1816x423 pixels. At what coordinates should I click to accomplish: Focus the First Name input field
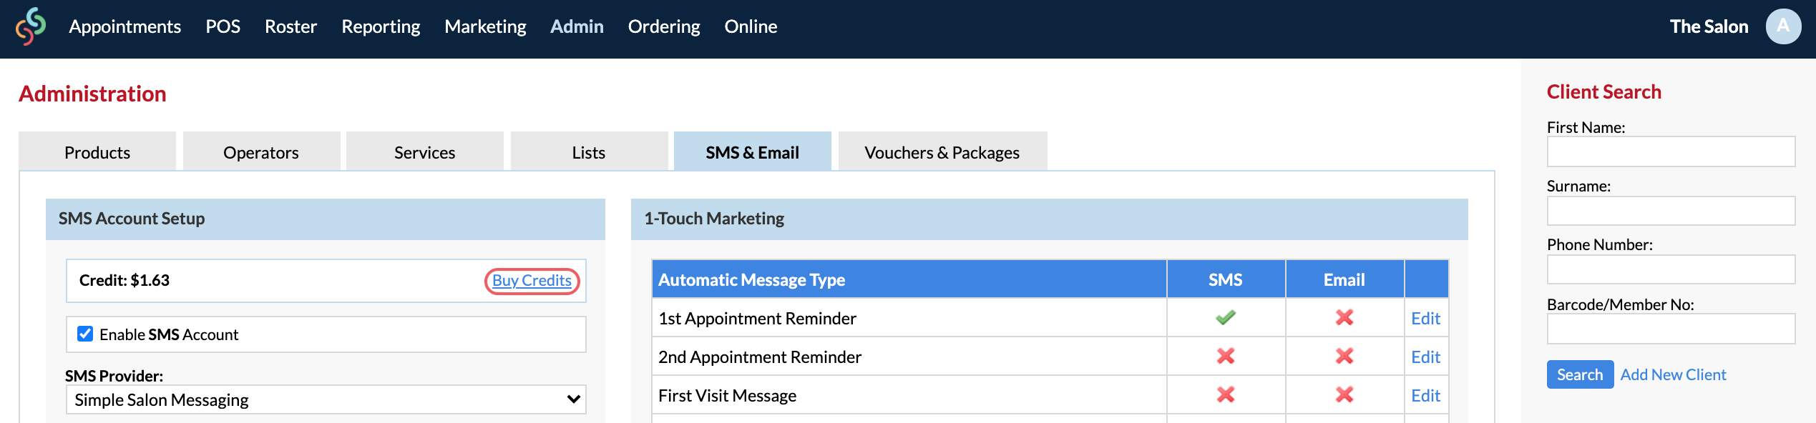click(1671, 151)
